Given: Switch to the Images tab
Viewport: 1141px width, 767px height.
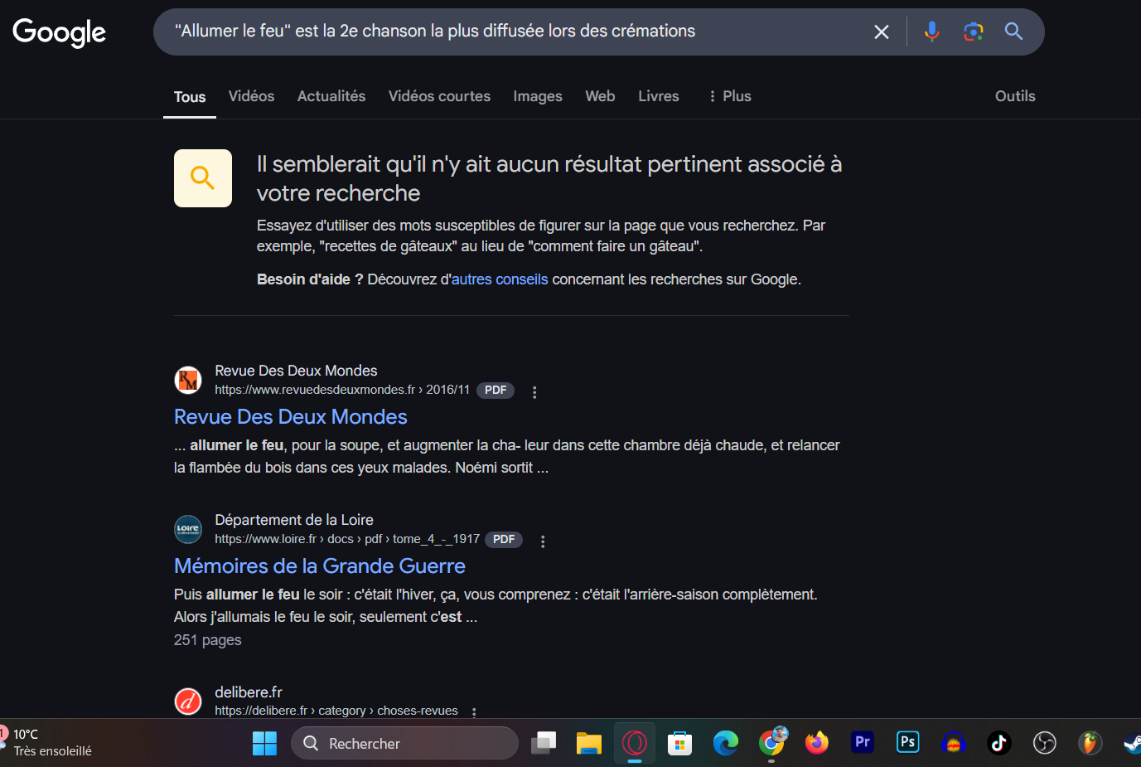Looking at the screenshot, I should pyautogui.click(x=538, y=97).
